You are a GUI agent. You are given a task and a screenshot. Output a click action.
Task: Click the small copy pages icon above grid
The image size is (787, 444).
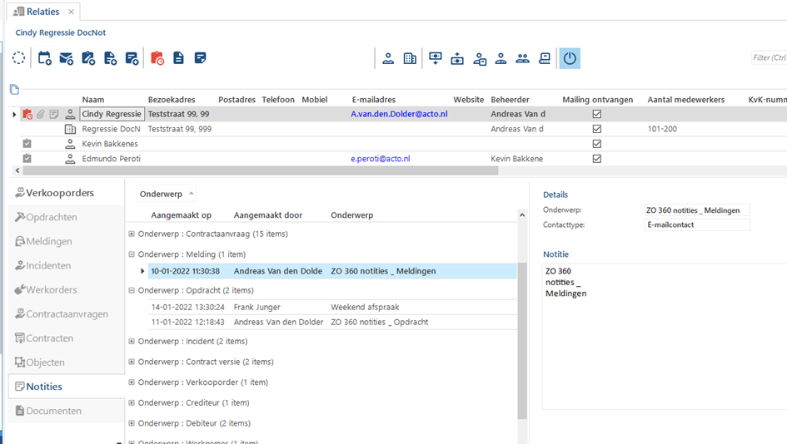[x=14, y=90]
